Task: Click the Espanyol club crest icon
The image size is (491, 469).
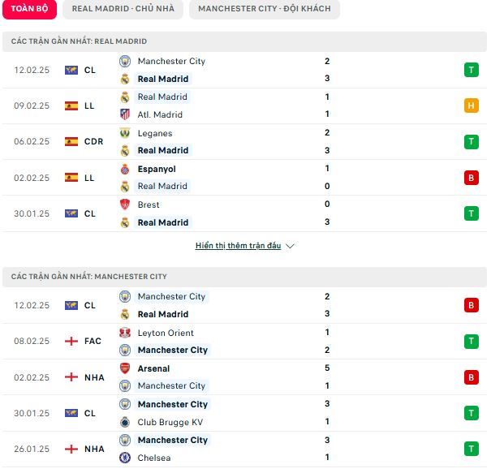Action: tap(125, 169)
